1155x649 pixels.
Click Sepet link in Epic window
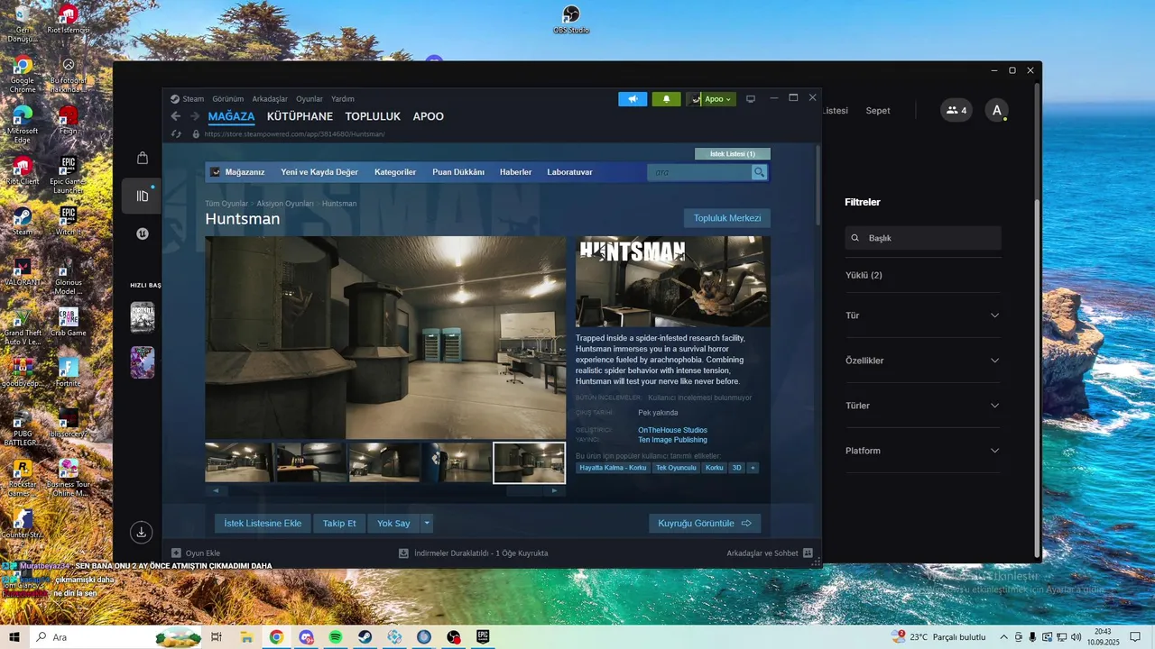[x=878, y=111]
